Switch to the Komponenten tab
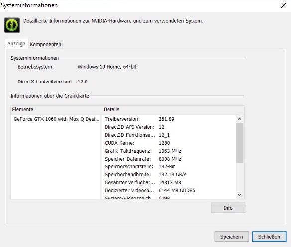Image resolution: width=291 pixels, height=247 pixels. tap(45, 44)
